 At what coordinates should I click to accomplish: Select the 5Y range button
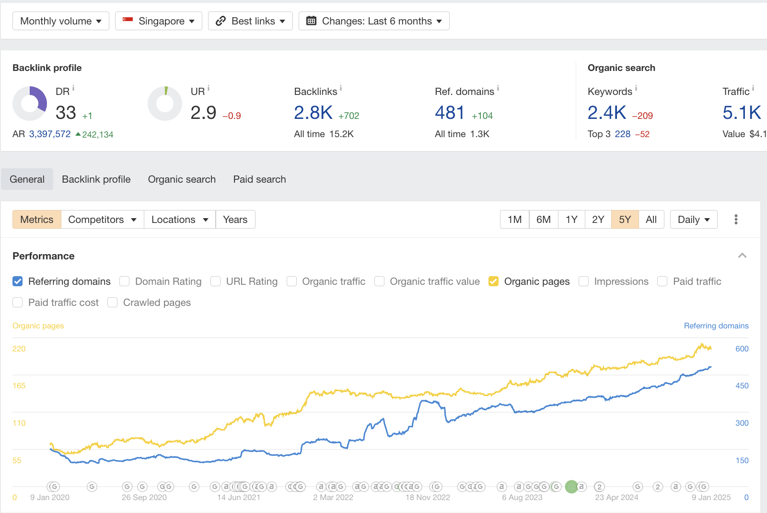coord(625,220)
